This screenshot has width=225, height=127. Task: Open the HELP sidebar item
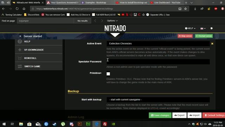click(x=39, y=42)
